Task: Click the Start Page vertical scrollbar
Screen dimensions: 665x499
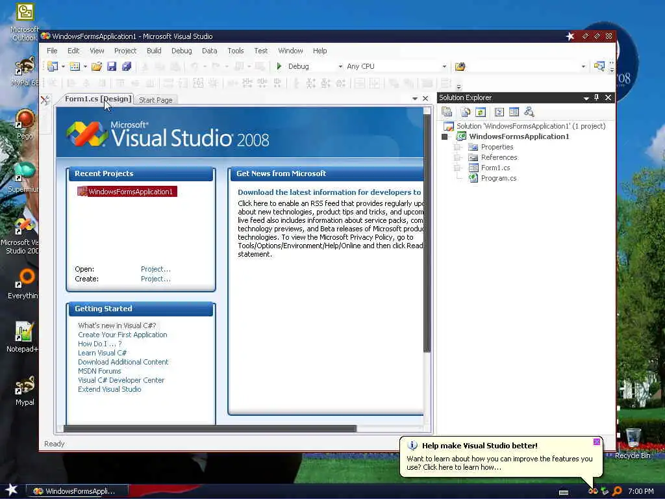Action: (x=427, y=233)
